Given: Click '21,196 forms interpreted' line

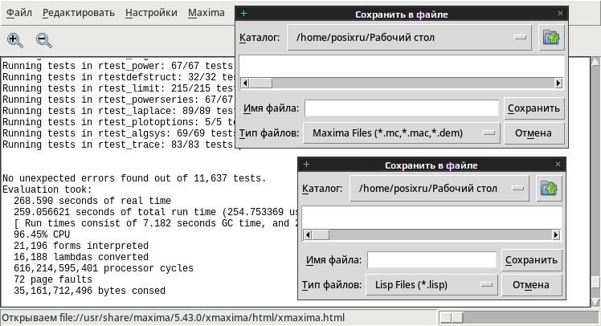Looking at the screenshot, I should coord(81,246).
